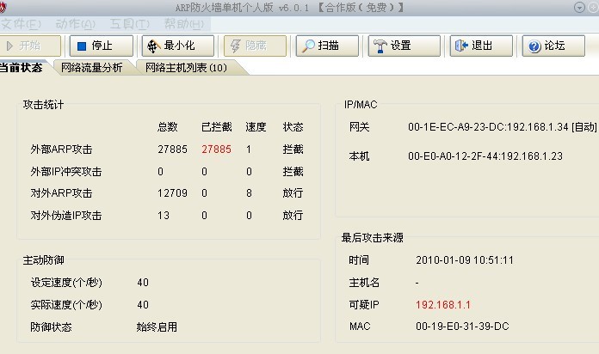The height and width of the screenshot is (354, 599).
Task: Click the round dropdown arrow in the title bar
Action: pos(579,7)
